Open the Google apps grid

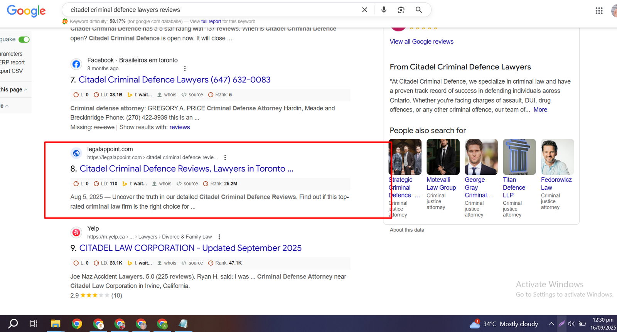(599, 11)
